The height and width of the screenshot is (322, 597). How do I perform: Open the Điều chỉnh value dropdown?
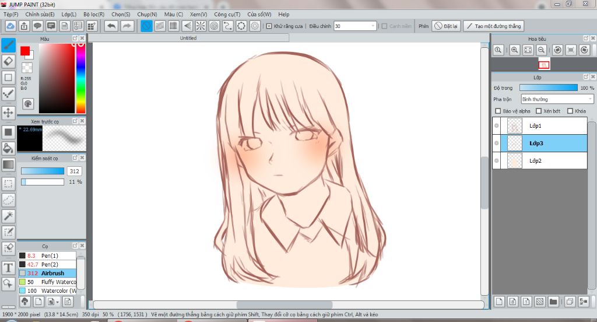click(x=373, y=26)
